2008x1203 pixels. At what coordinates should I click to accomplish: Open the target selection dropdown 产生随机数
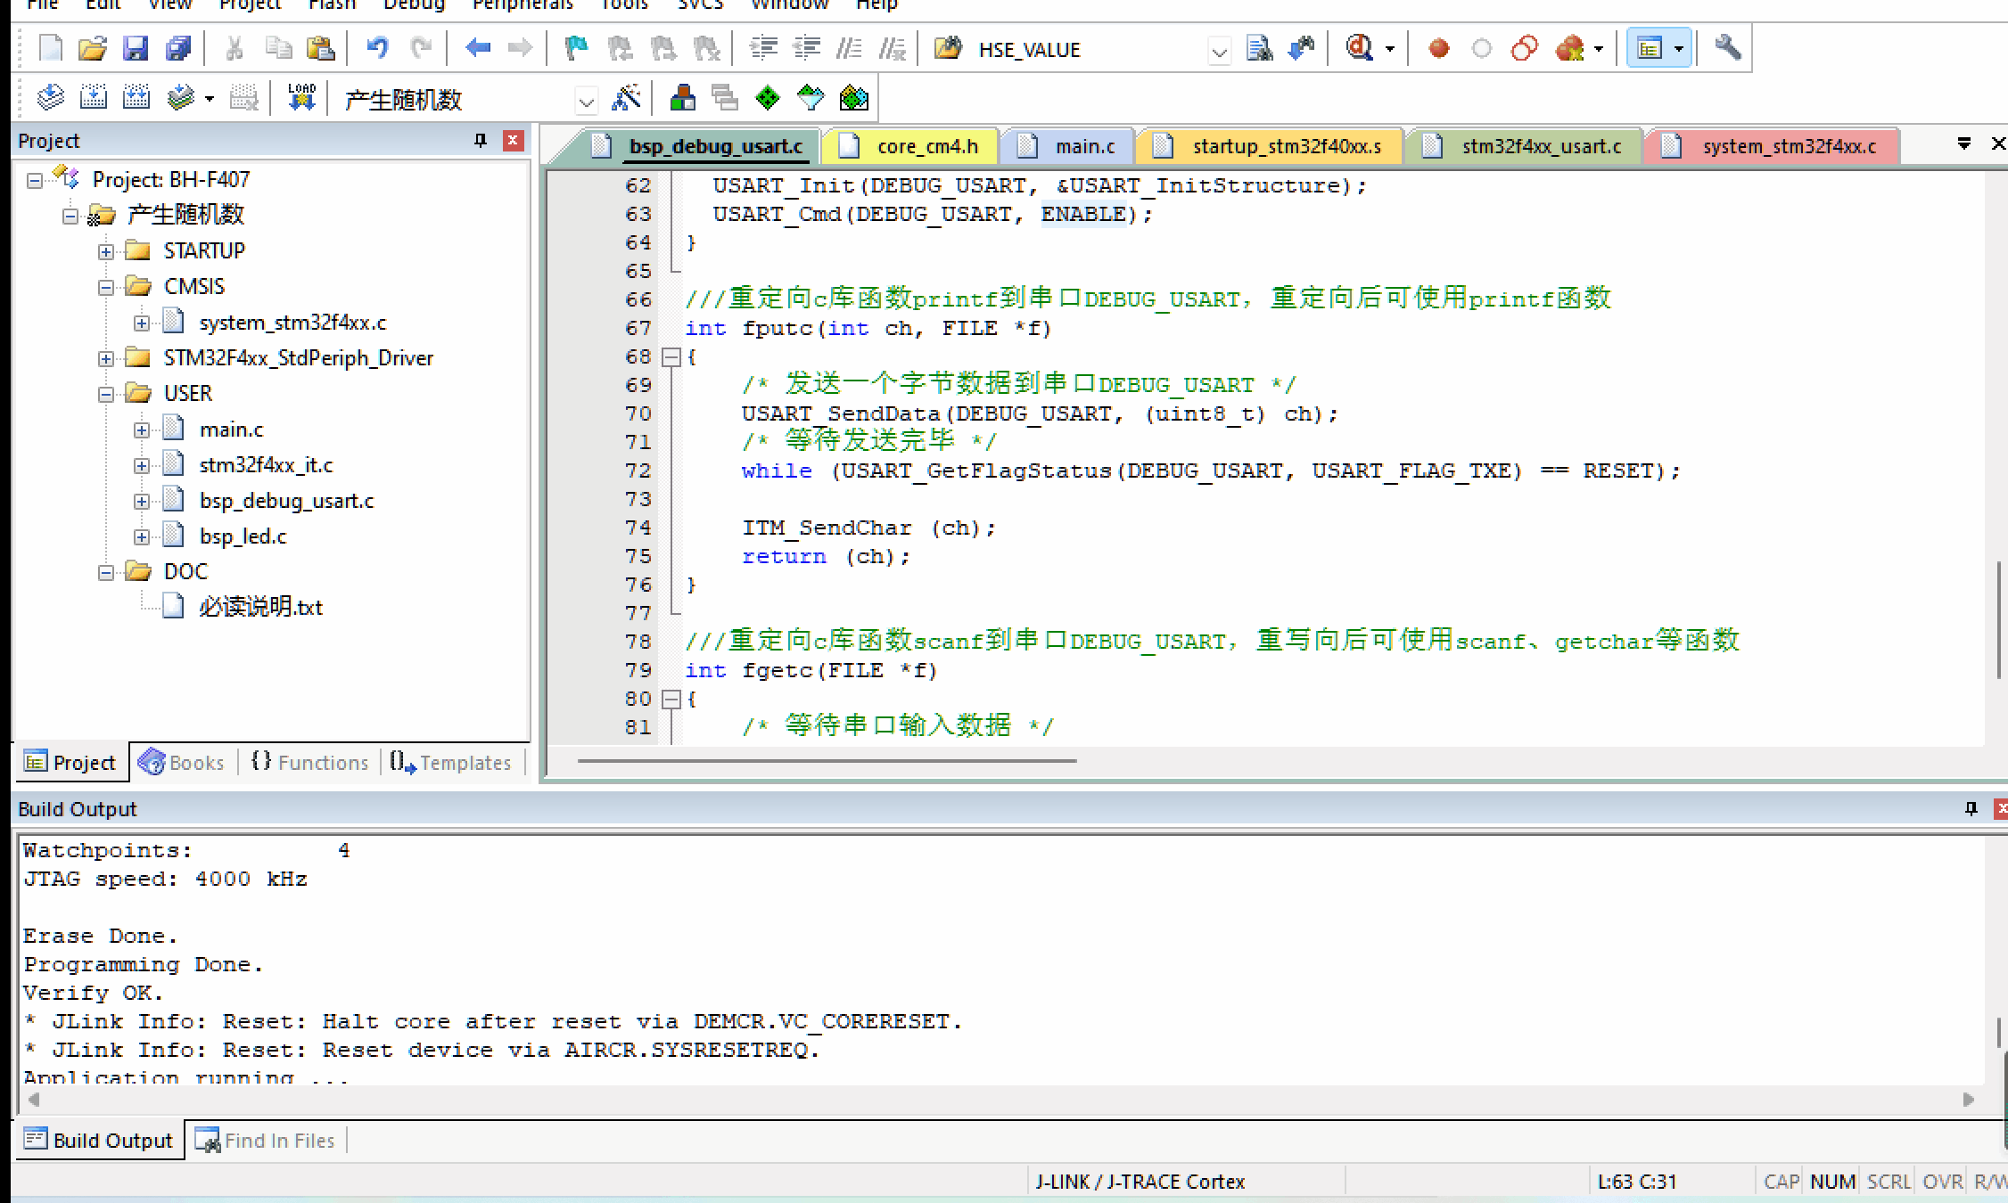[586, 100]
